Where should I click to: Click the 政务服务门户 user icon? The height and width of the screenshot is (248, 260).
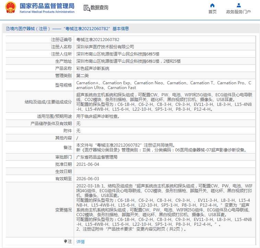tap(238, 5)
